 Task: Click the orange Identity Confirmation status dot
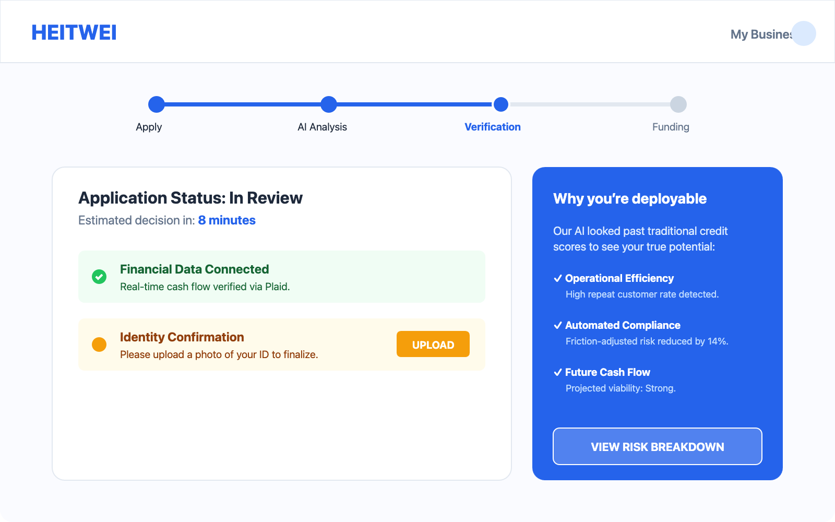point(99,345)
